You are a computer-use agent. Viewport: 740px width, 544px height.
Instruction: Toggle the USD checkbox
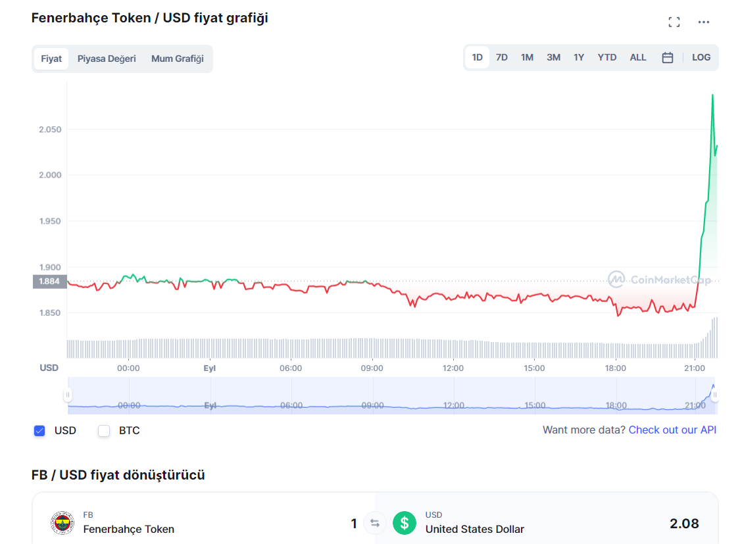39,431
